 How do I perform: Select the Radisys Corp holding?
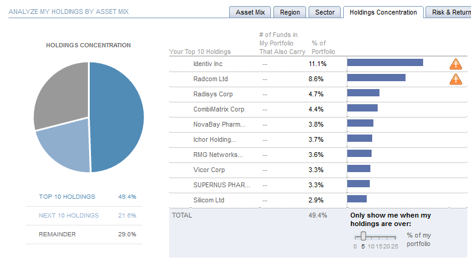tap(213, 94)
